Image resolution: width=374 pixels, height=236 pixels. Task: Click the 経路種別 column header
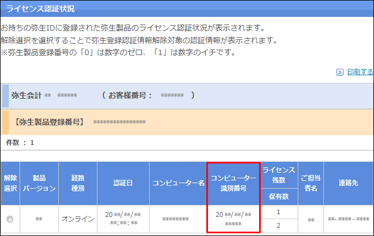point(78,183)
